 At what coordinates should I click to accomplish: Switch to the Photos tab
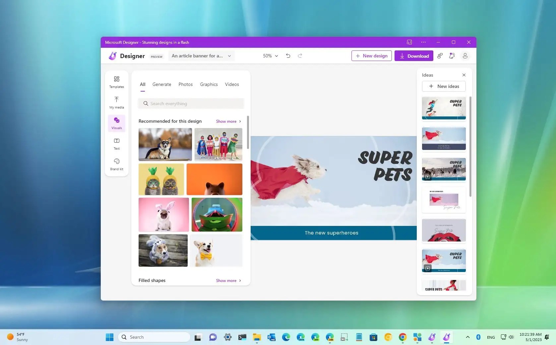coord(185,84)
